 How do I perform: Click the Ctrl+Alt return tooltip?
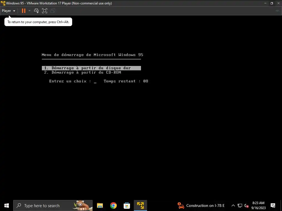(38, 22)
